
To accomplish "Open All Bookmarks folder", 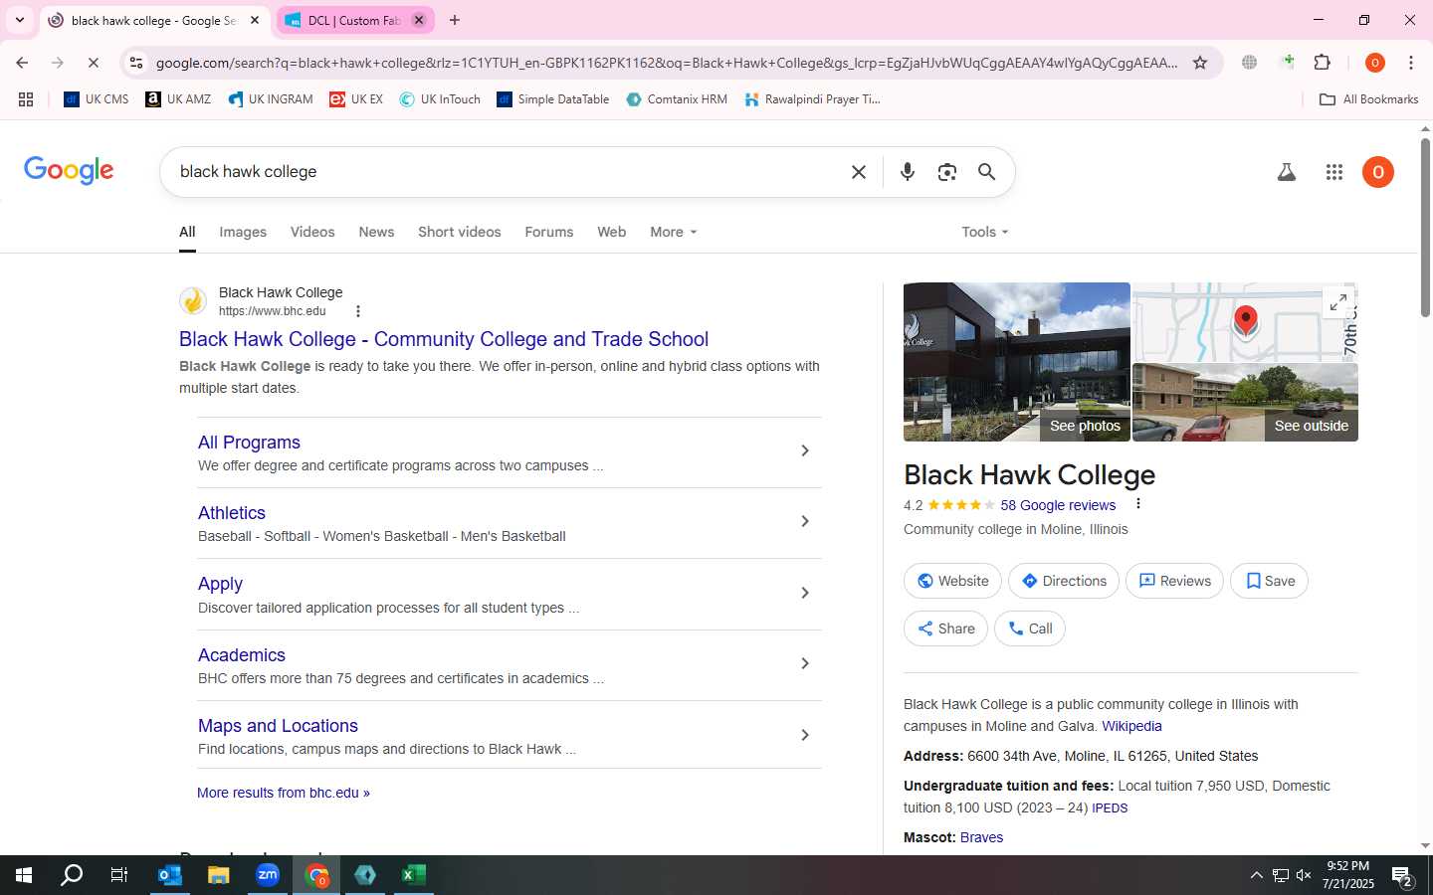I will tap(1369, 99).
